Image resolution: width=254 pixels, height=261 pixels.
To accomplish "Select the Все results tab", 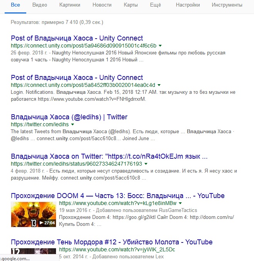I will point(15,5).
